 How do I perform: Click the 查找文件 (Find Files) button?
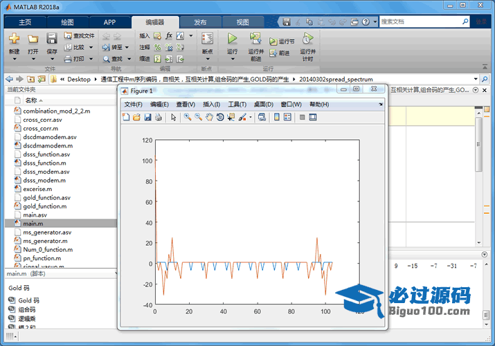tap(79, 35)
